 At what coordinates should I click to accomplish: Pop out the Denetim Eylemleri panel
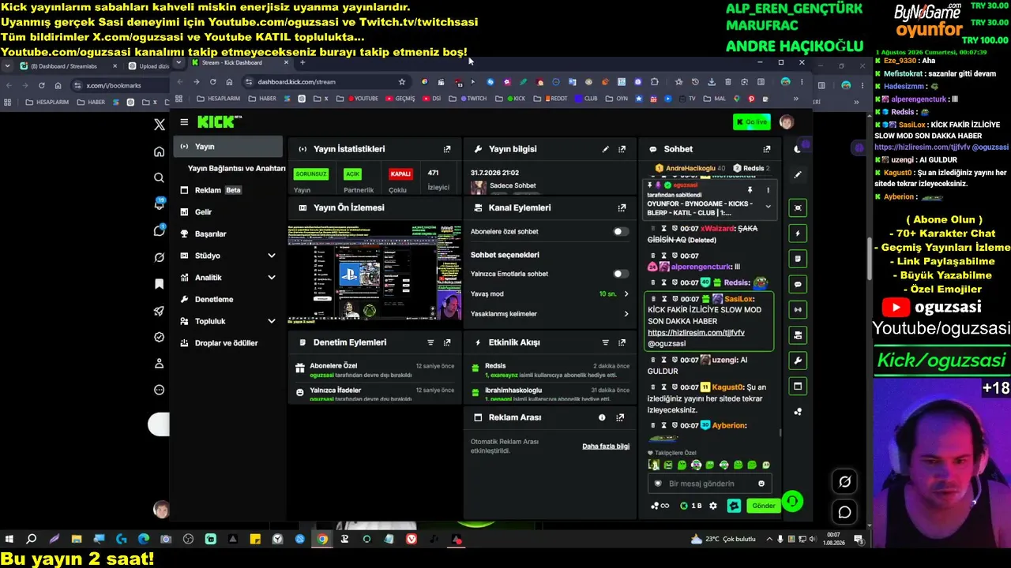tap(447, 342)
